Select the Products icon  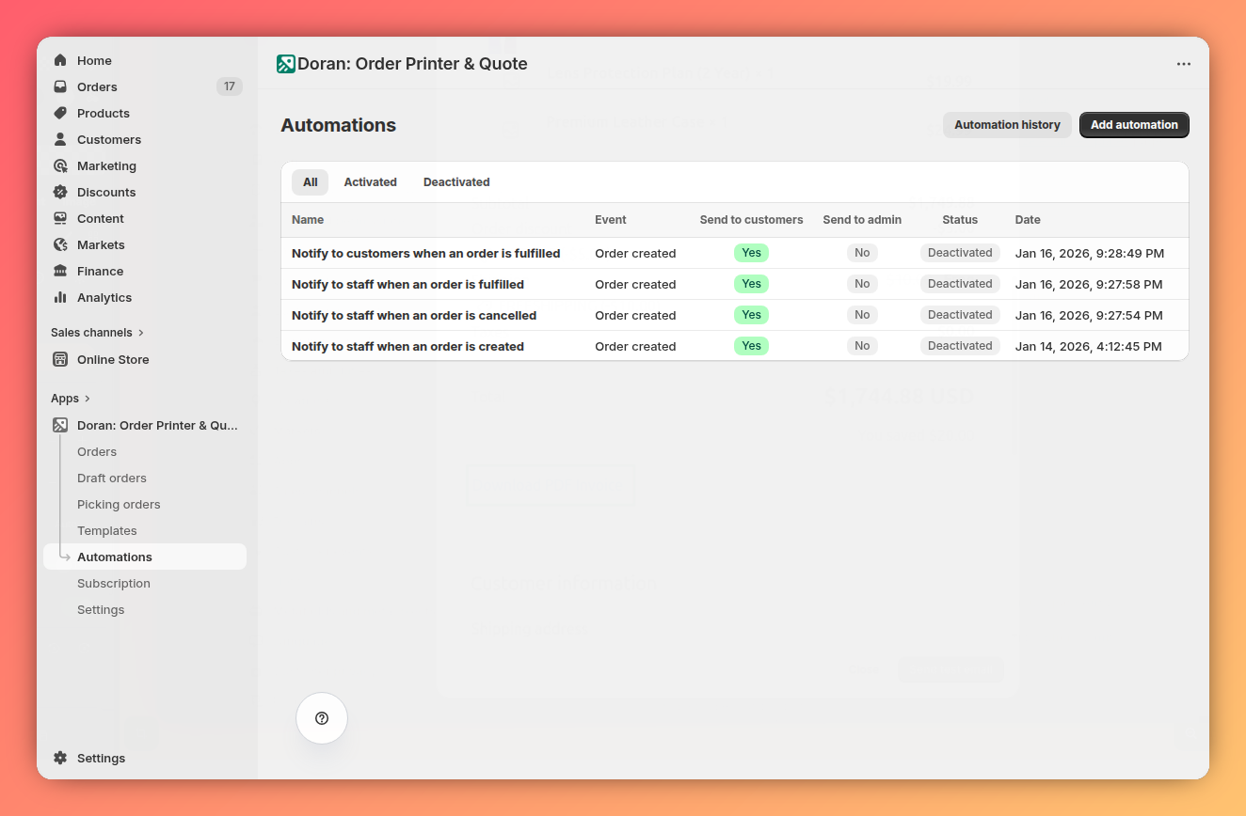tap(60, 113)
